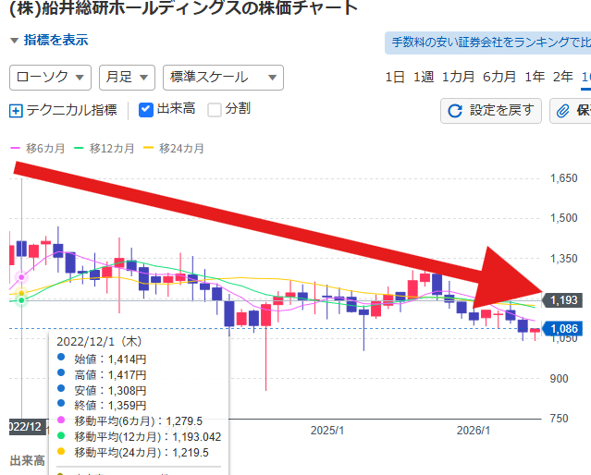Open the 手数料の安い証券会社 ranking banner

click(487, 43)
